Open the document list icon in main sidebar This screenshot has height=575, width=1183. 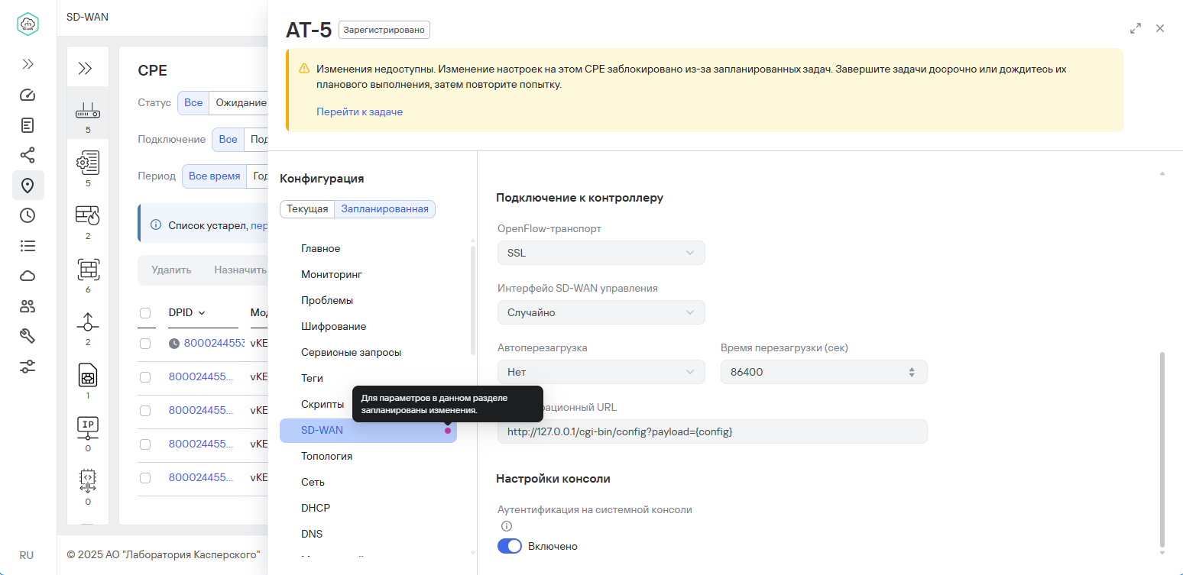click(x=28, y=124)
